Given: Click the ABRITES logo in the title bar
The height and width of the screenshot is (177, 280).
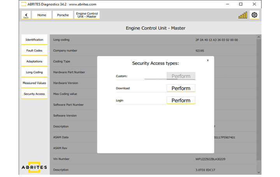Looking at the screenshot, I should point(24,4).
